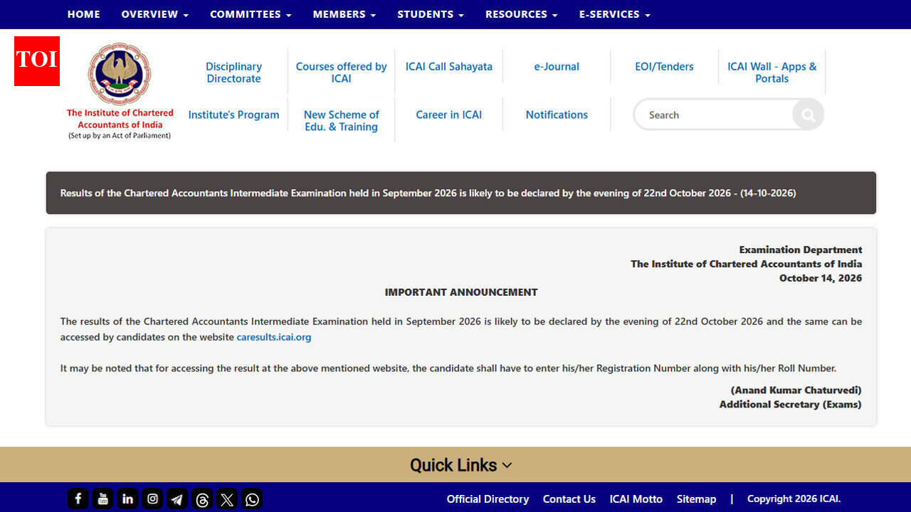Image resolution: width=911 pixels, height=512 pixels.
Task: Open ICAI Call Sahayata link
Action: point(449,66)
